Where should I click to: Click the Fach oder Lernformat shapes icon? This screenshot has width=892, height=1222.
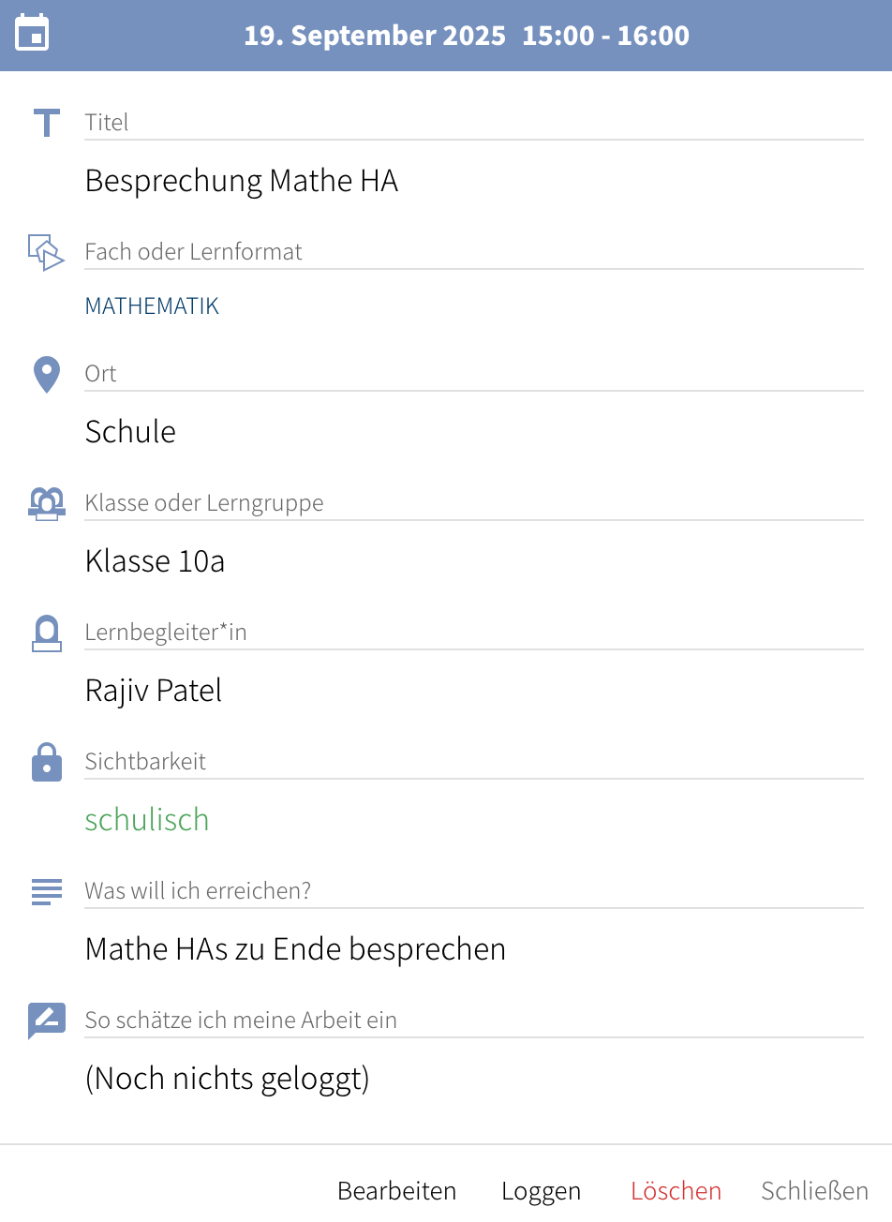pos(46,252)
